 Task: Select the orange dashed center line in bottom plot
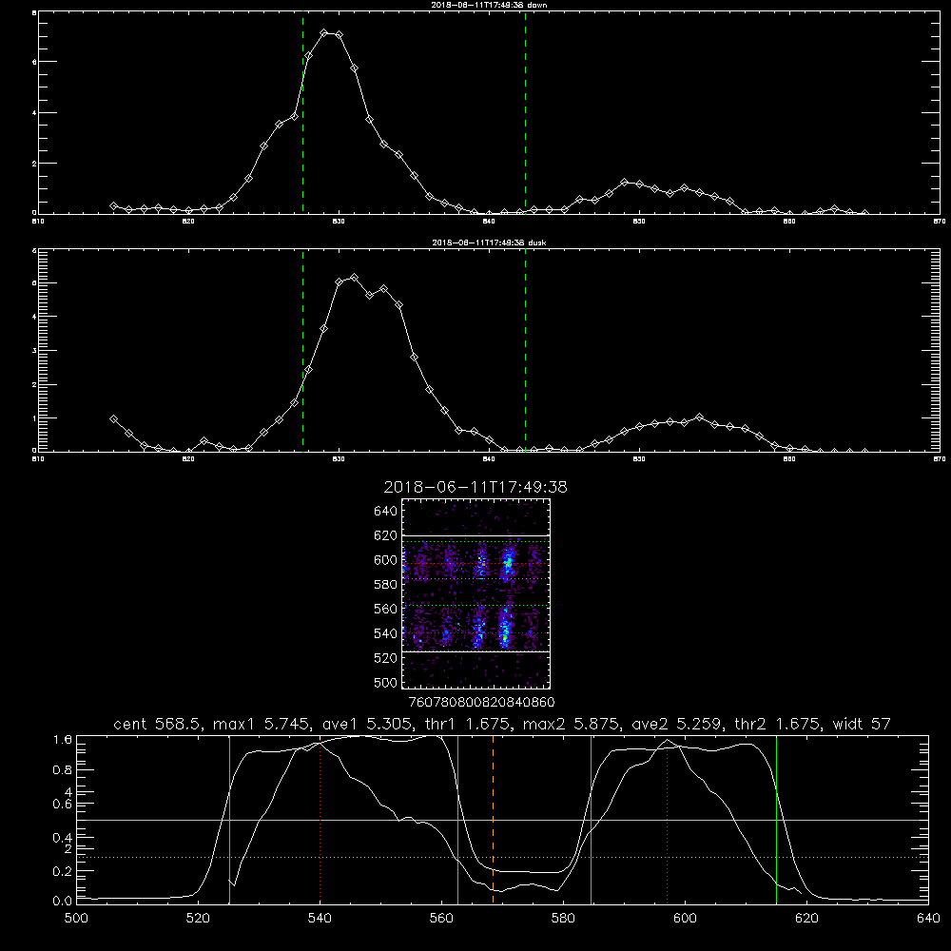click(493, 819)
